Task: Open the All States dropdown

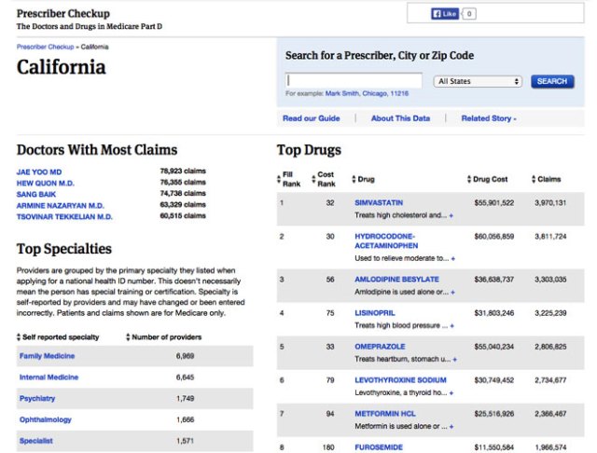Action: [478, 81]
